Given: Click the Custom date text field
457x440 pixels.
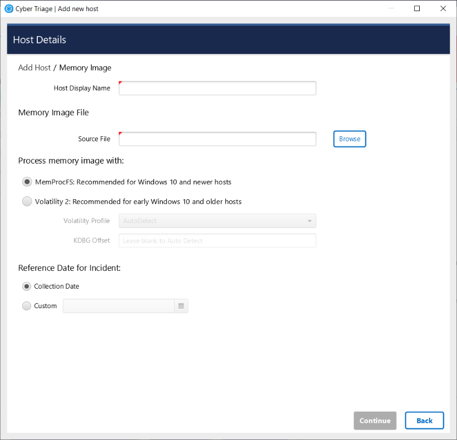Looking at the screenshot, I should pyautogui.click(x=118, y=306).
